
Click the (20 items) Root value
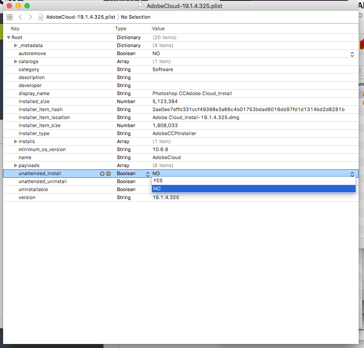164,37
